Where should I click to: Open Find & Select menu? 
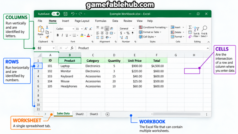coord(204,32)
